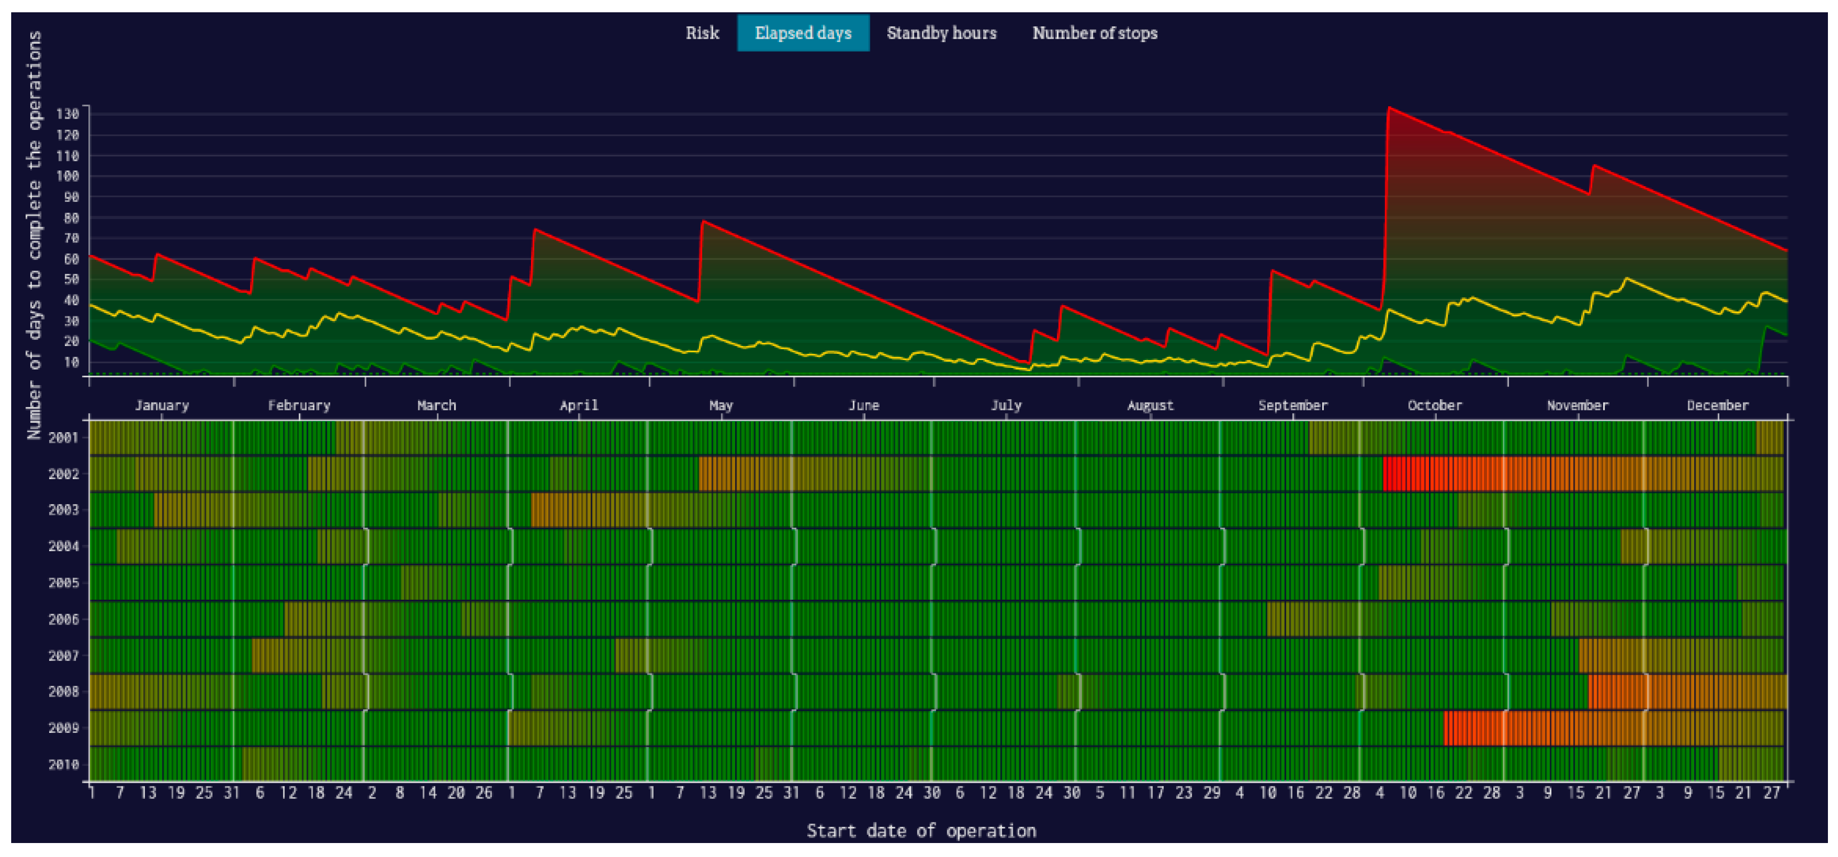Click the Start date of operation axis title
Viewport: 1838px width, 857px height.
coord(921,831)
